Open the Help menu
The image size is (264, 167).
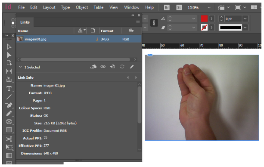click(149, 7)
